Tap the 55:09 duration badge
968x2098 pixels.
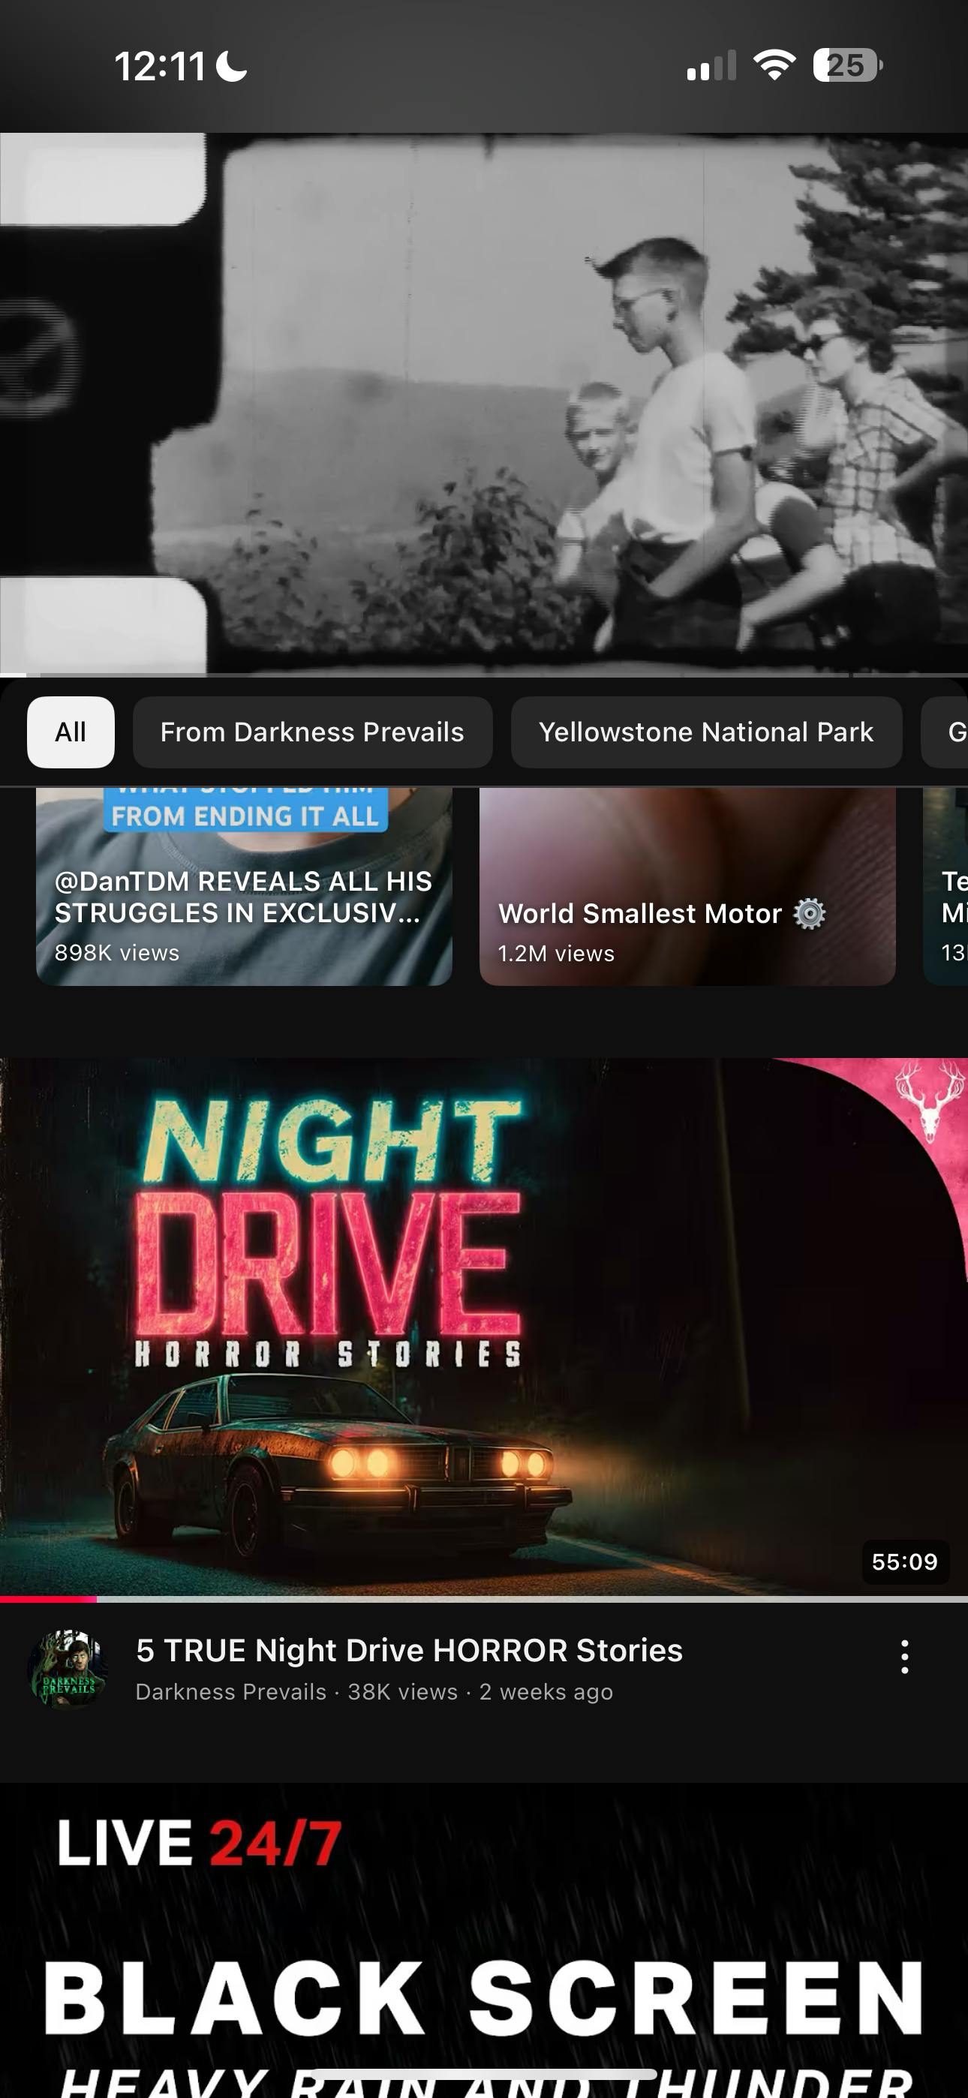coord(904,1561)
